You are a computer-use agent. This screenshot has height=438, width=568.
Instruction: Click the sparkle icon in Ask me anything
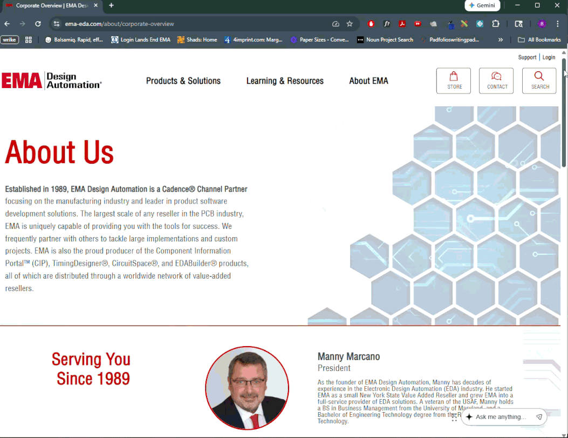tap(469, 417)
